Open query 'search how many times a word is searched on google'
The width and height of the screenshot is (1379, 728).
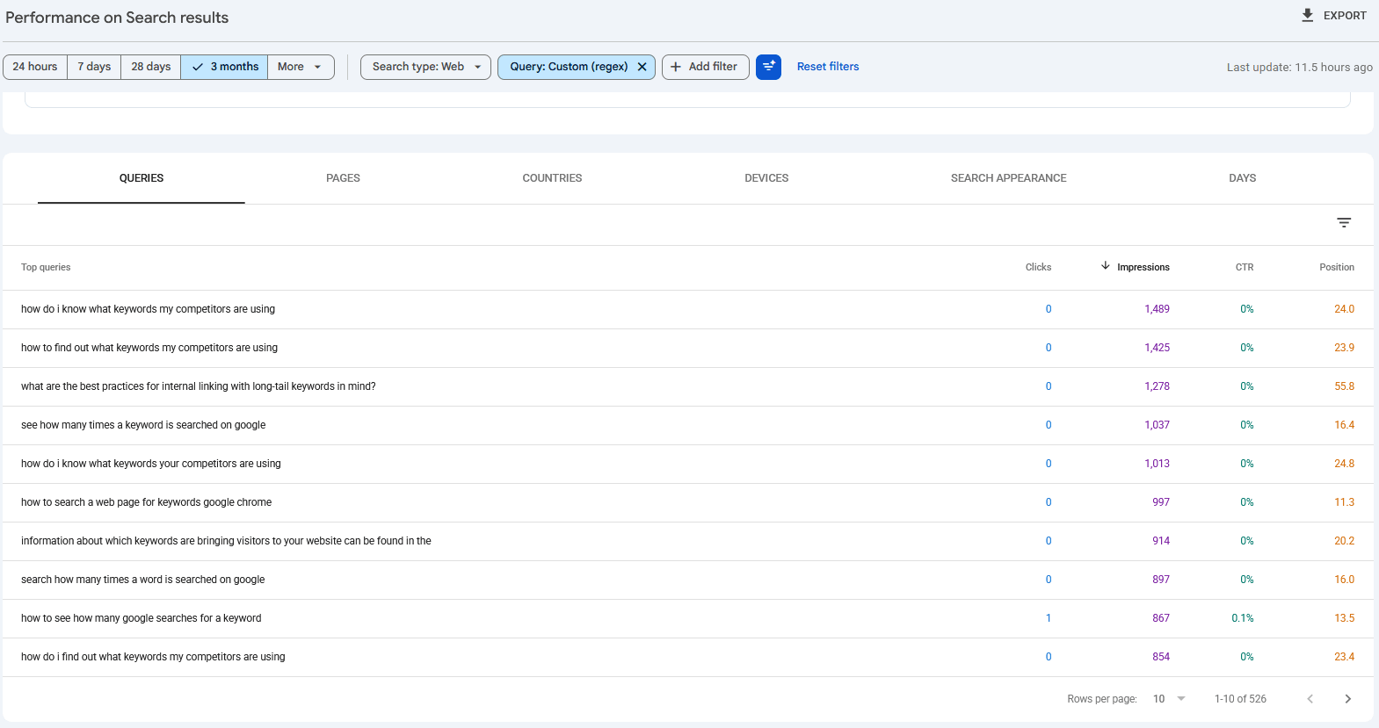[143, 580]
